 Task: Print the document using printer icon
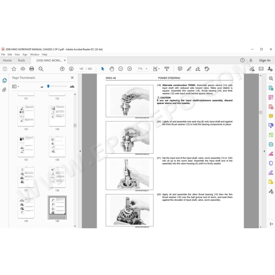[32, 69]
